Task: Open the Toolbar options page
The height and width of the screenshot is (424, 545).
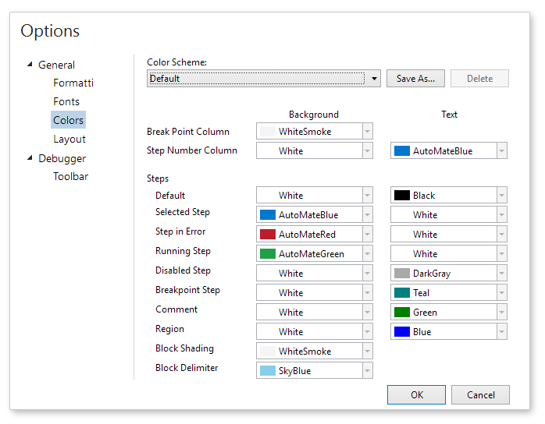Action: click(x=70, y=176)
